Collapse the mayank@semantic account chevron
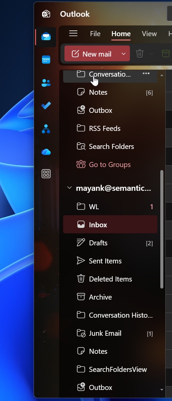 pyautogui.click(x=69, y=188)
